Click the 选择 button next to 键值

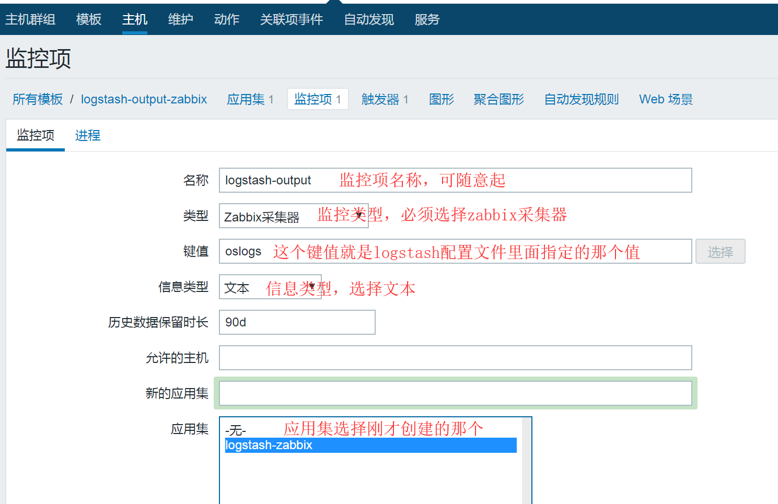721,252
